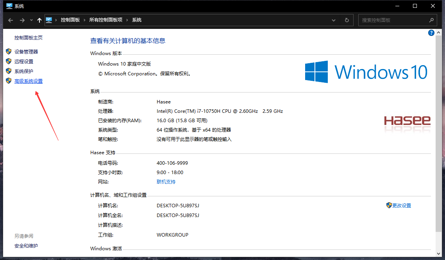The width and height of the screenshot is (445, 260).
Task: Click the Hasee manufacturer logo
Action: click(407, 124)
